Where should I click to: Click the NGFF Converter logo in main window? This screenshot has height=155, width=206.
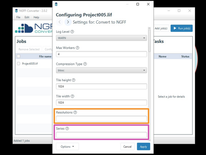(x=34, y=28)
